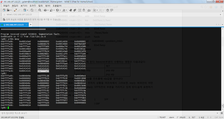Screen dimensions: 224x119
Task: Open the 탭(B) menu
Action: tap(41, 6)
